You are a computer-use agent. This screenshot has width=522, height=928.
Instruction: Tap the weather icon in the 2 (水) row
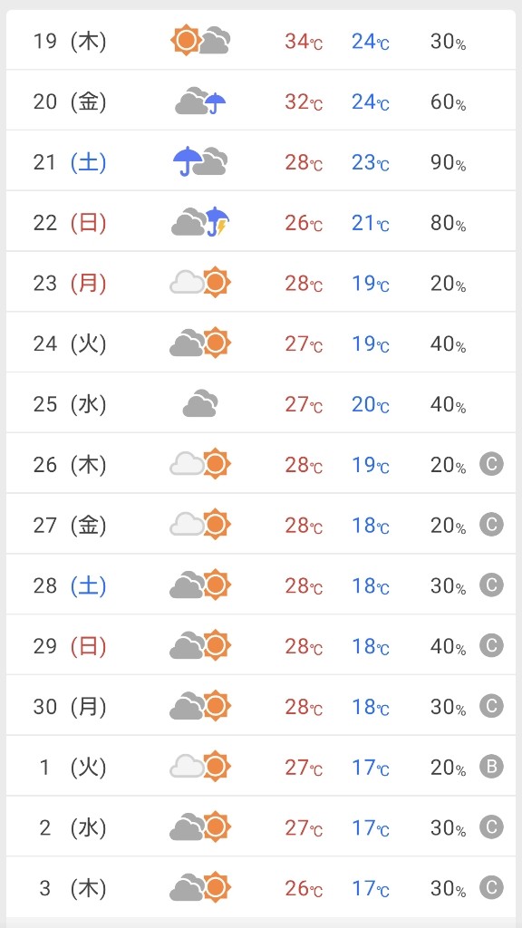click(x=200, y=826)
